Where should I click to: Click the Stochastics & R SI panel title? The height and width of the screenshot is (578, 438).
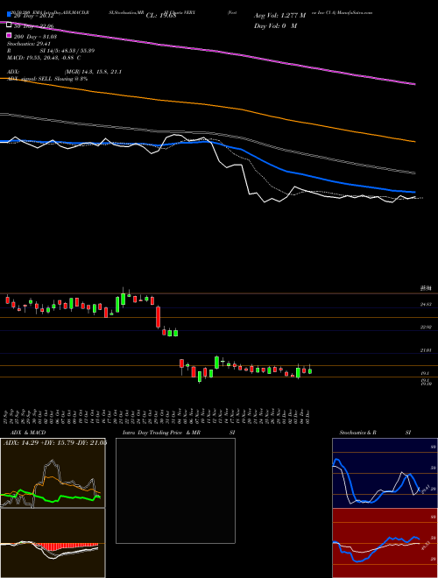click(x=375, y=433)
